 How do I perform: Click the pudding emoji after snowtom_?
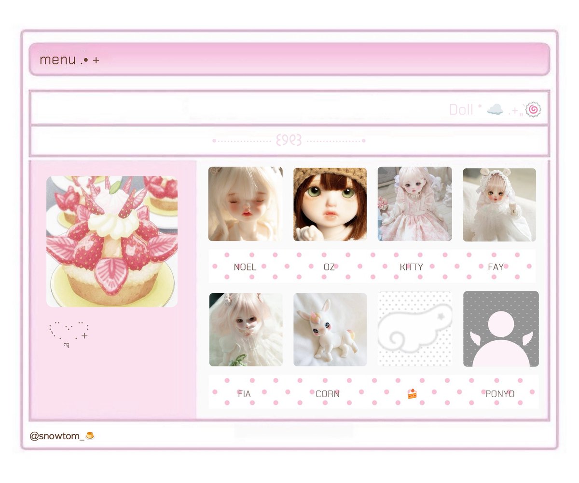click(90, 436)
